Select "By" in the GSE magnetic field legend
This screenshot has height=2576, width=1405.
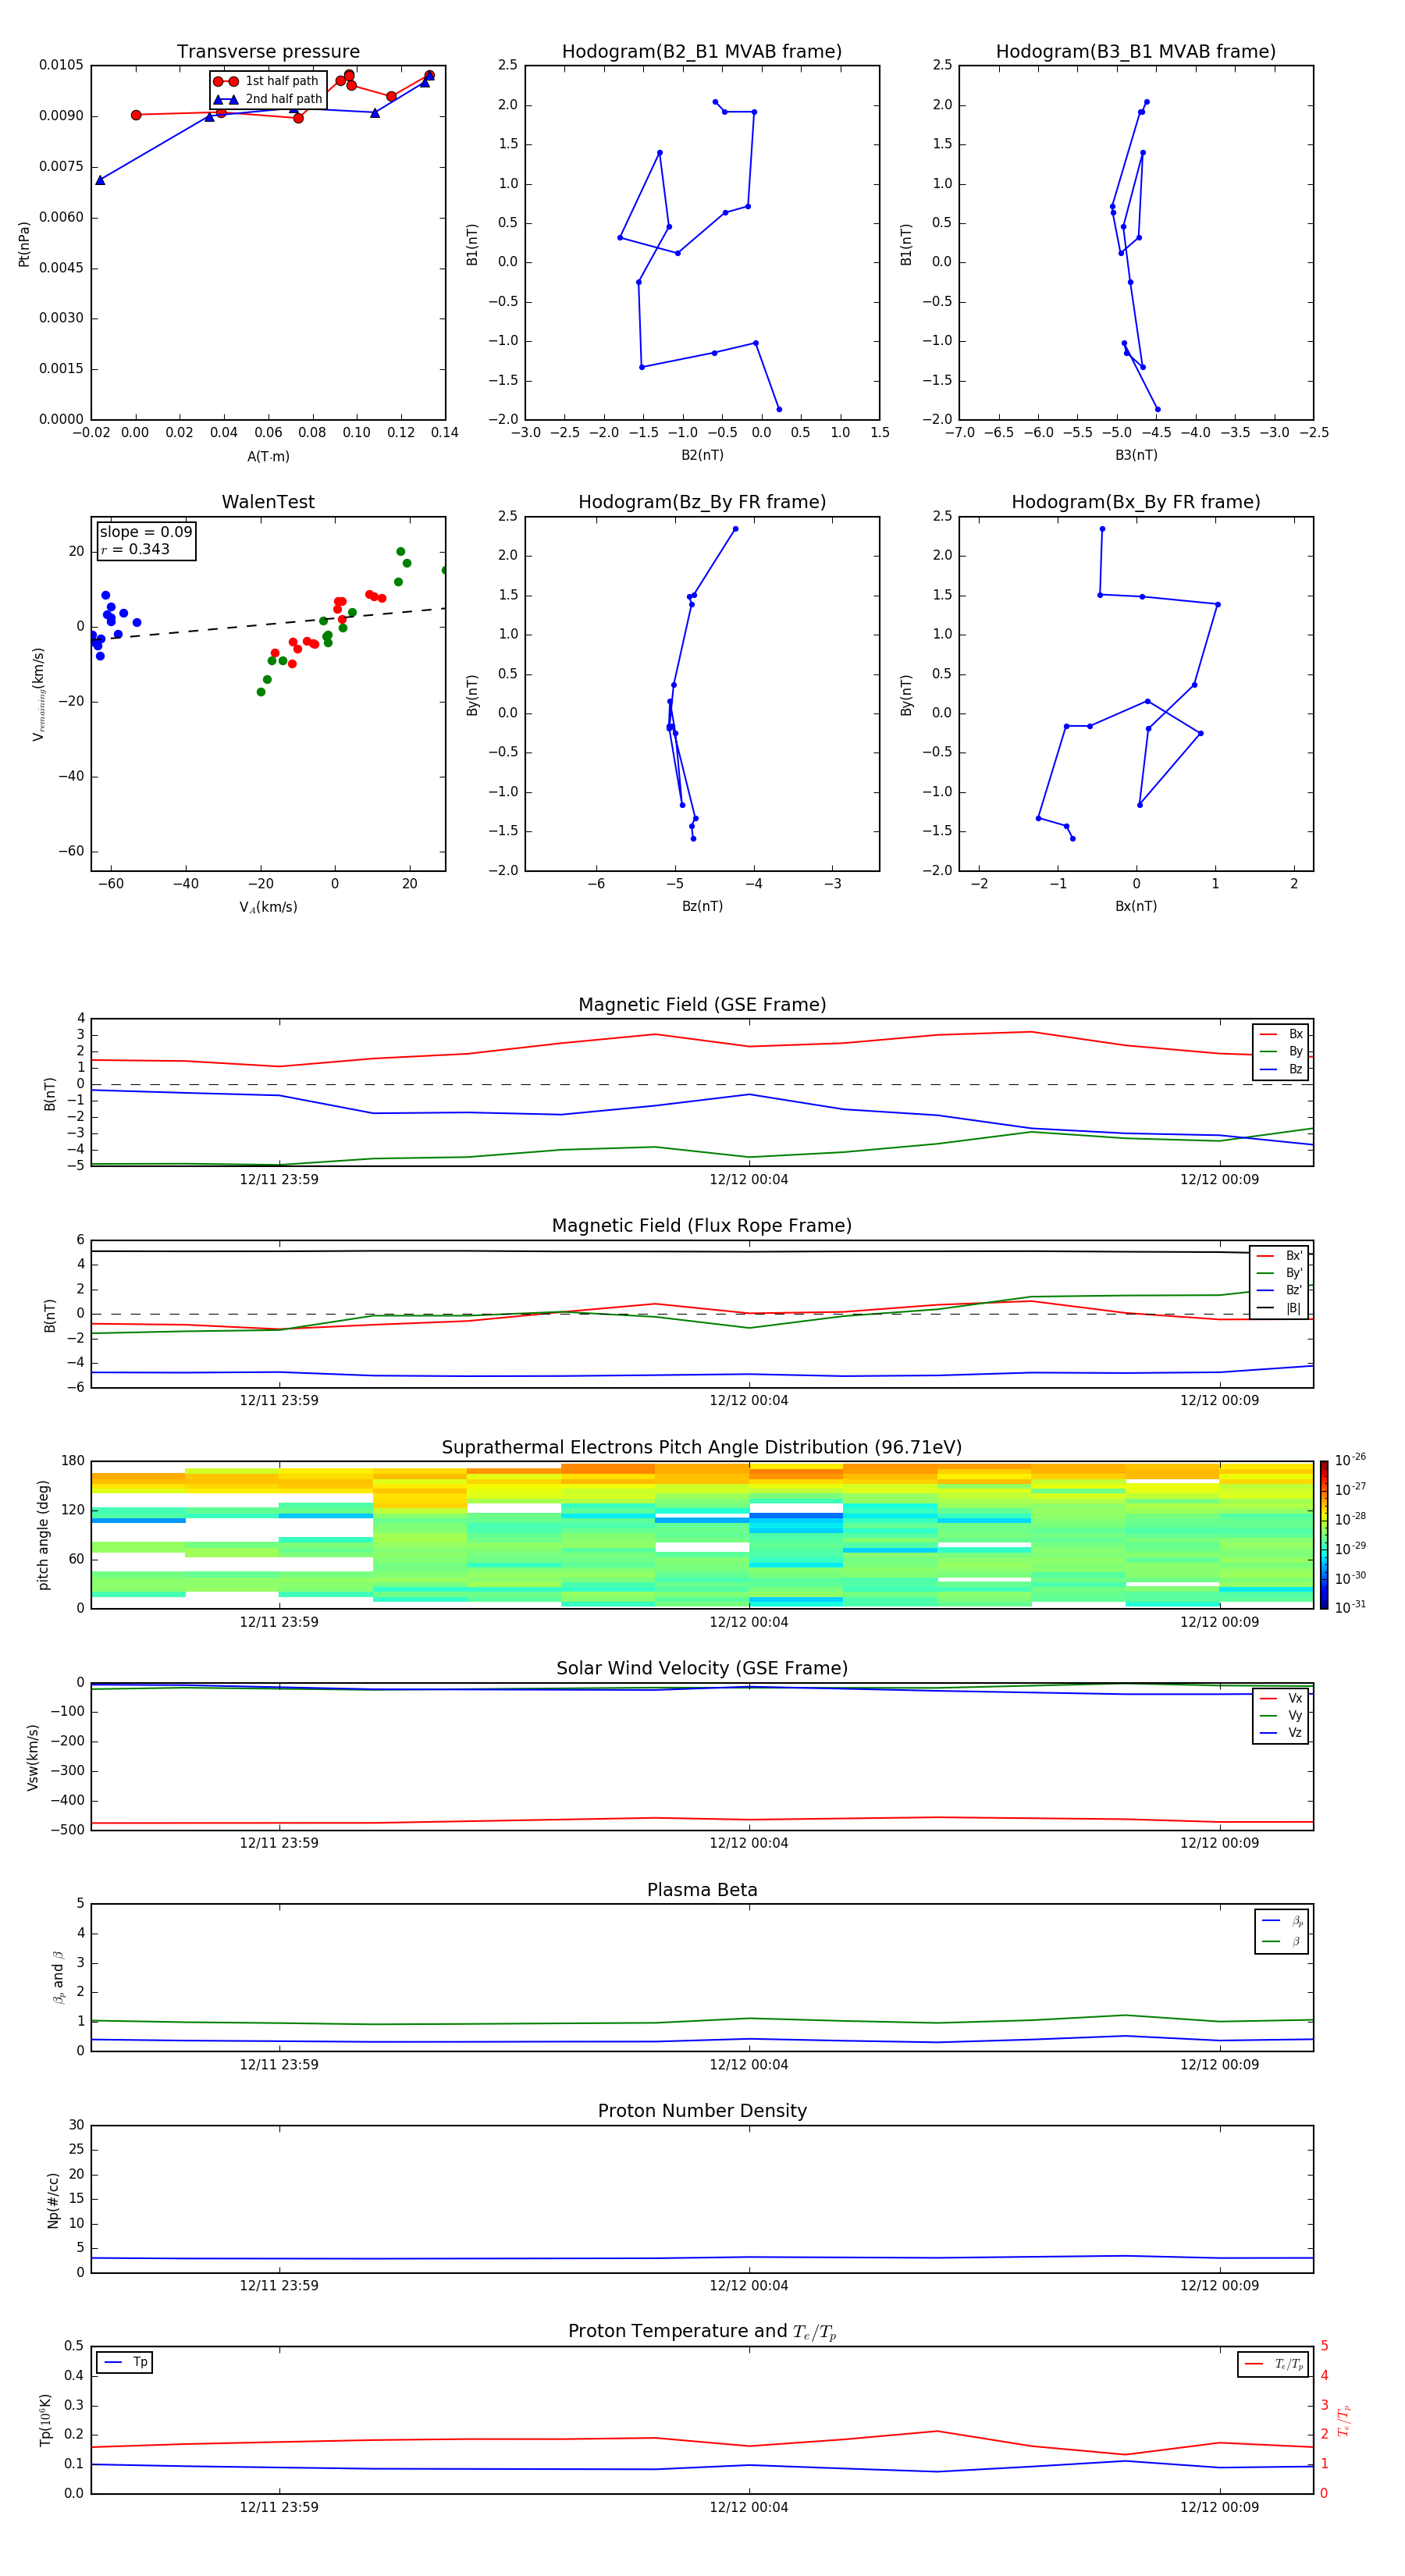pos(1281,1052)
